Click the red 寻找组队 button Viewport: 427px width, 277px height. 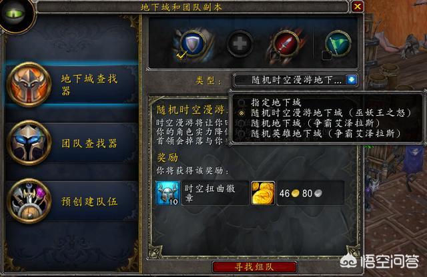point(254,267)
